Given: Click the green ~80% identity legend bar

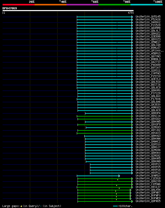Looking at the screenshot, I should 114,5.
